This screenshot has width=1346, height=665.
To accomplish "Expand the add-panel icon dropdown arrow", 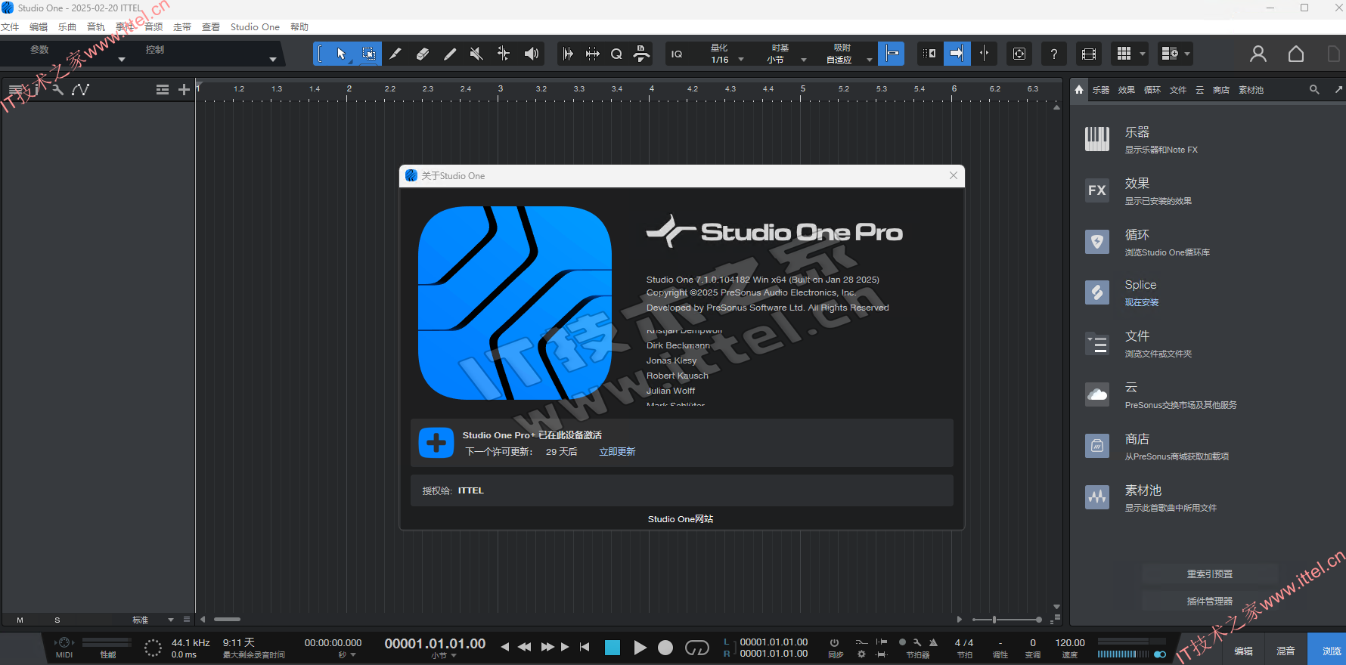I will [x=1187, y=54].
